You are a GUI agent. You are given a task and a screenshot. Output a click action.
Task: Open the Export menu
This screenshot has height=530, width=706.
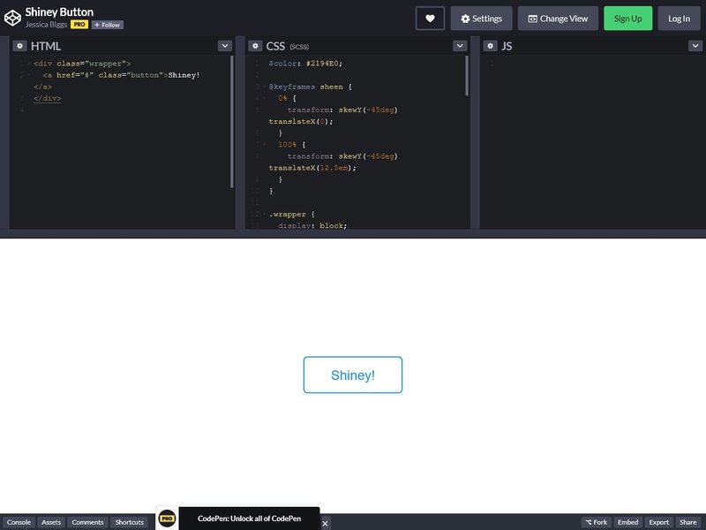(x=658, y=522)
